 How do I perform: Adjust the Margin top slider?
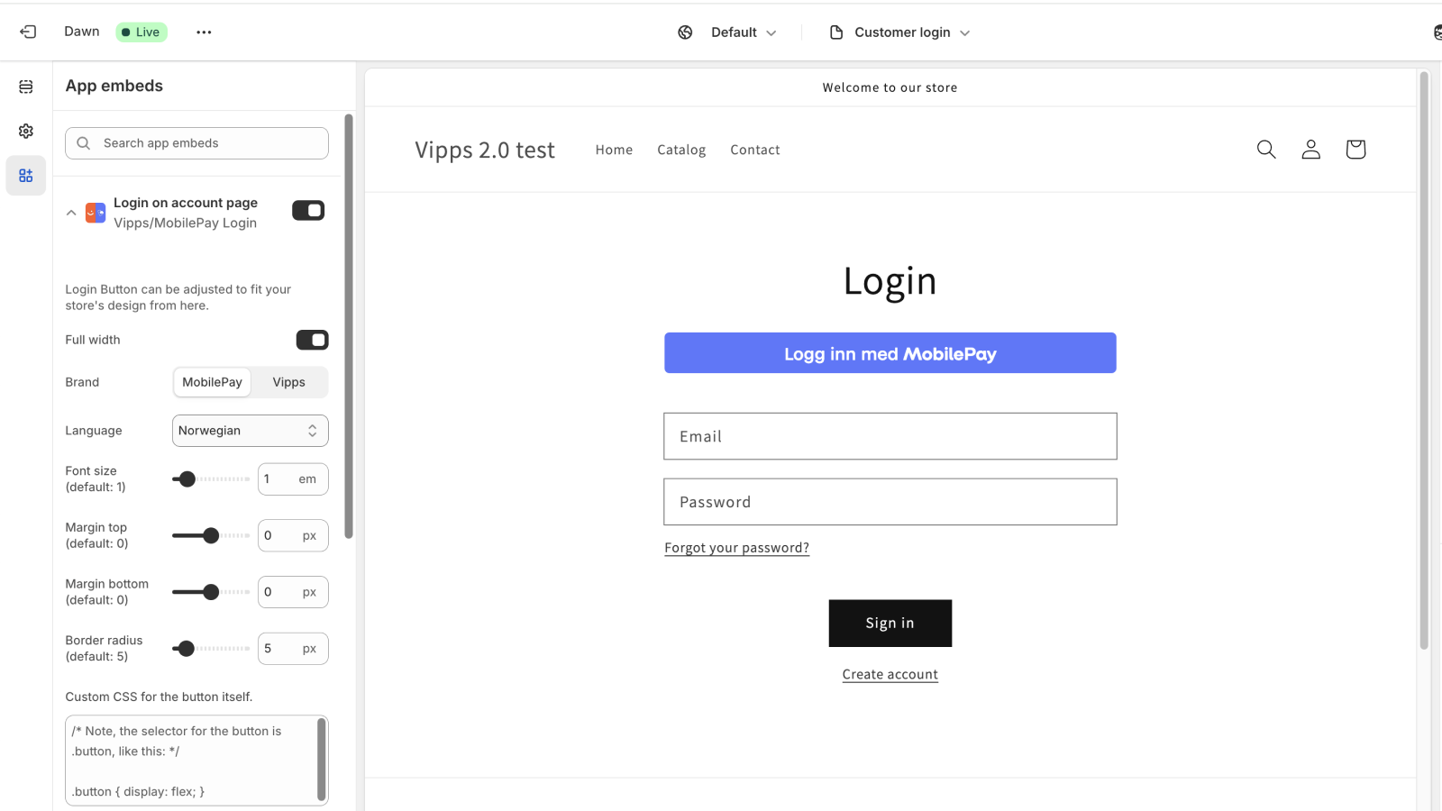[x=211, y=536]
